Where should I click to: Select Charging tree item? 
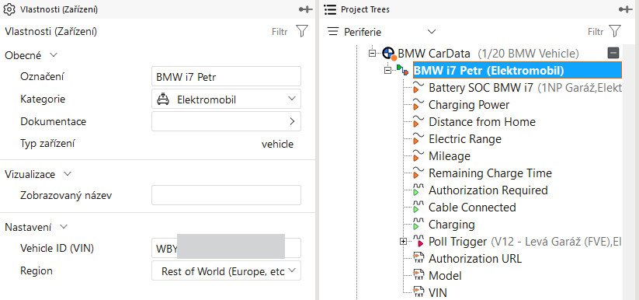[452, 225]
